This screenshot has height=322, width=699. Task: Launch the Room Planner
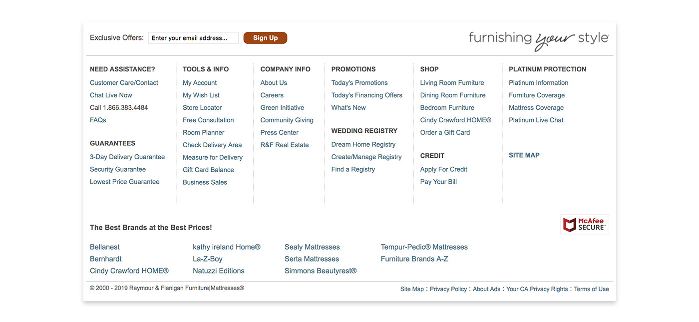click(204, 133)
